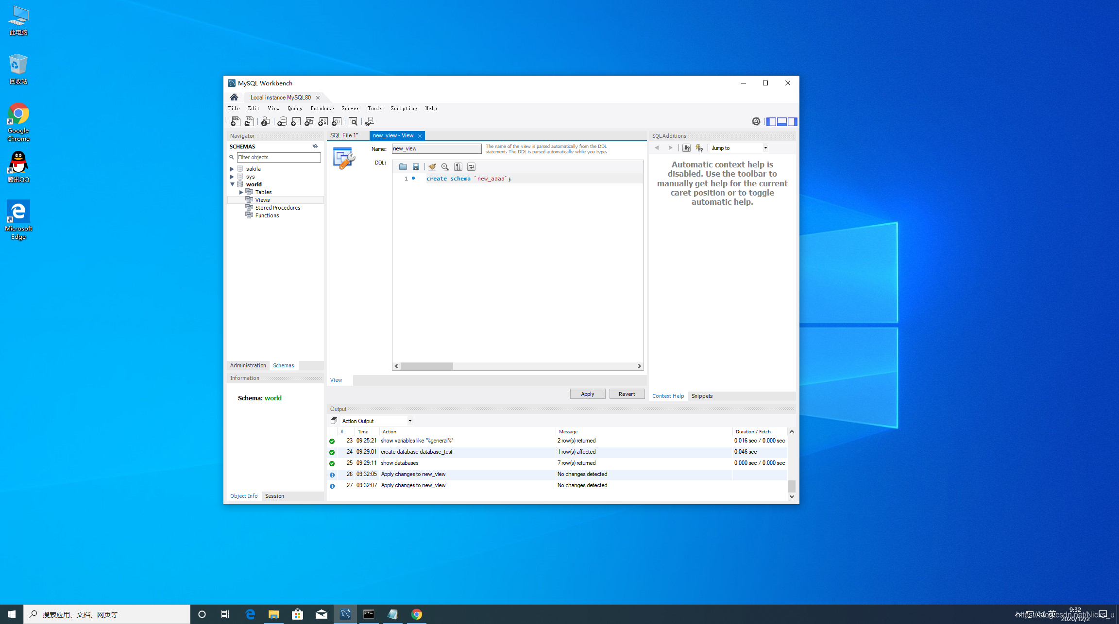Open the Scripting menu
Screen dimensions: 1119x624
pyautogui.click(x=404, y=109)
